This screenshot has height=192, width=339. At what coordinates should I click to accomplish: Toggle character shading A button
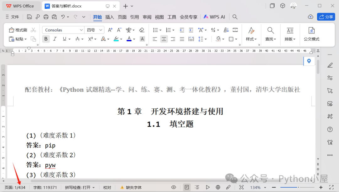pos(142,39)
